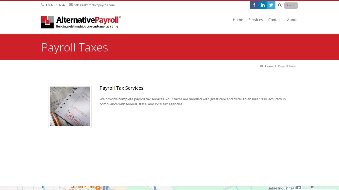This screenshot has height=190, width=339.
Task: Click the breadcrumb home icon
Action: pyautogui.click(x=262, y=66)
